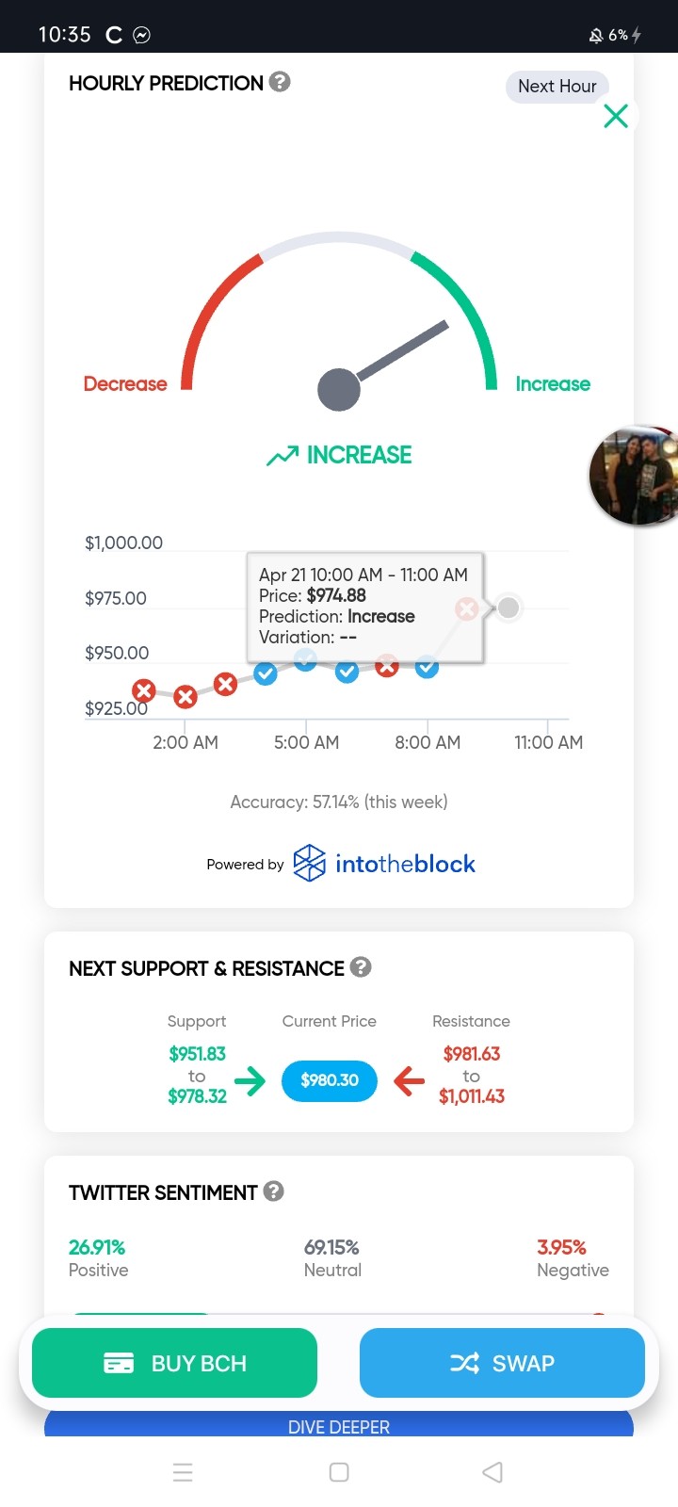This screenshot has width=678, height=1507.
Task: Select the gray 11:00 AM prediction point
Action: [x=508, y=608]
